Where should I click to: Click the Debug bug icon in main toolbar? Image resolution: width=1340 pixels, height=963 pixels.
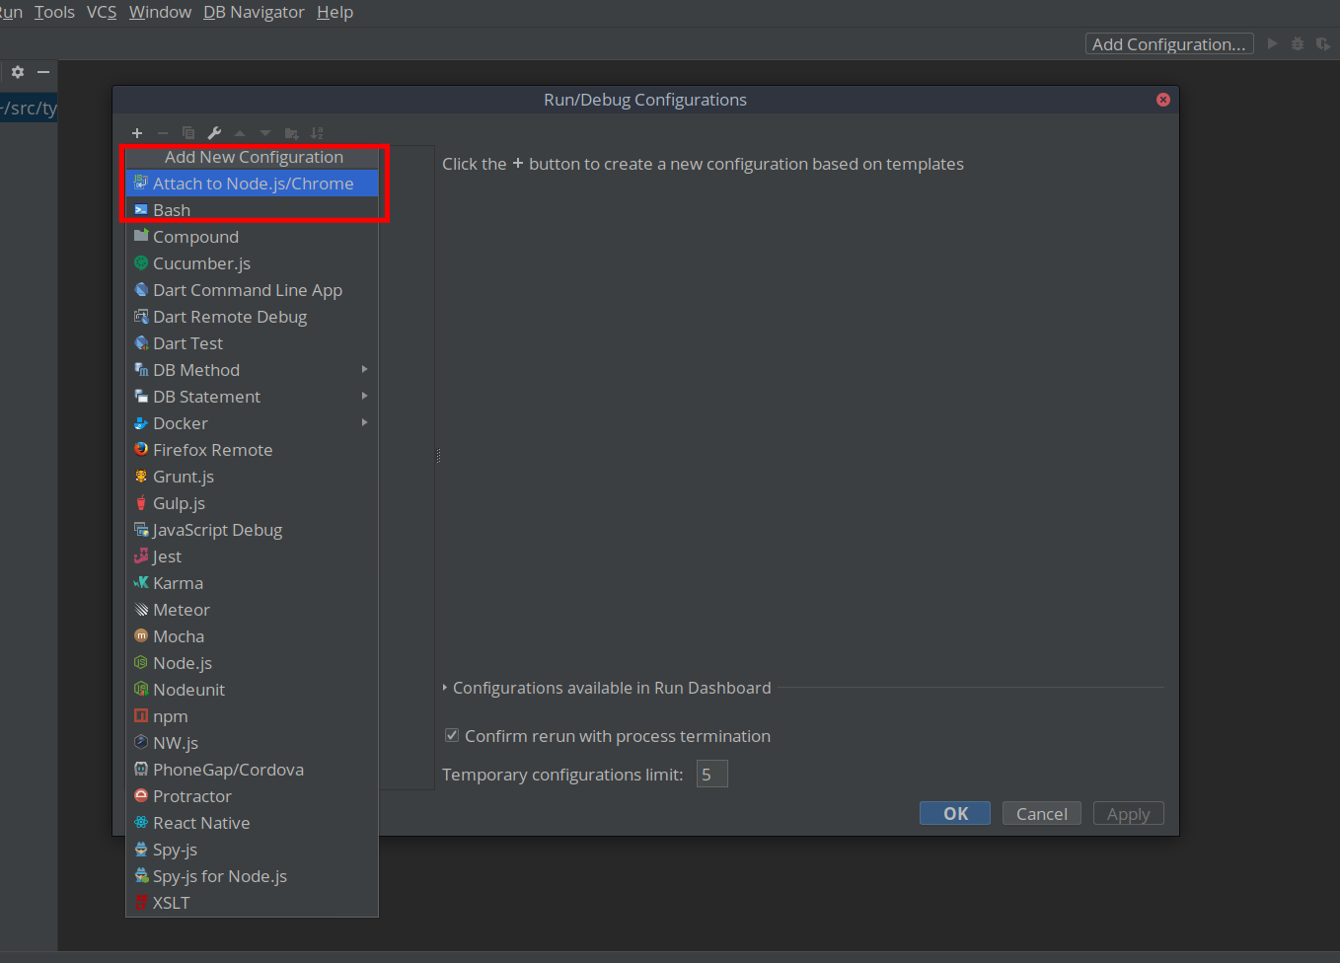pyautogui.click(x=1298, y=44)
